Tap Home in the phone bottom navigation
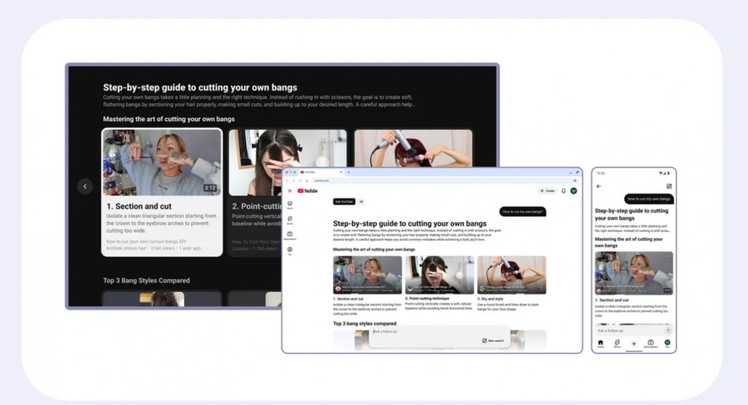Image resolution: width=748 pixels, height=405 pixels. [601, 344]
